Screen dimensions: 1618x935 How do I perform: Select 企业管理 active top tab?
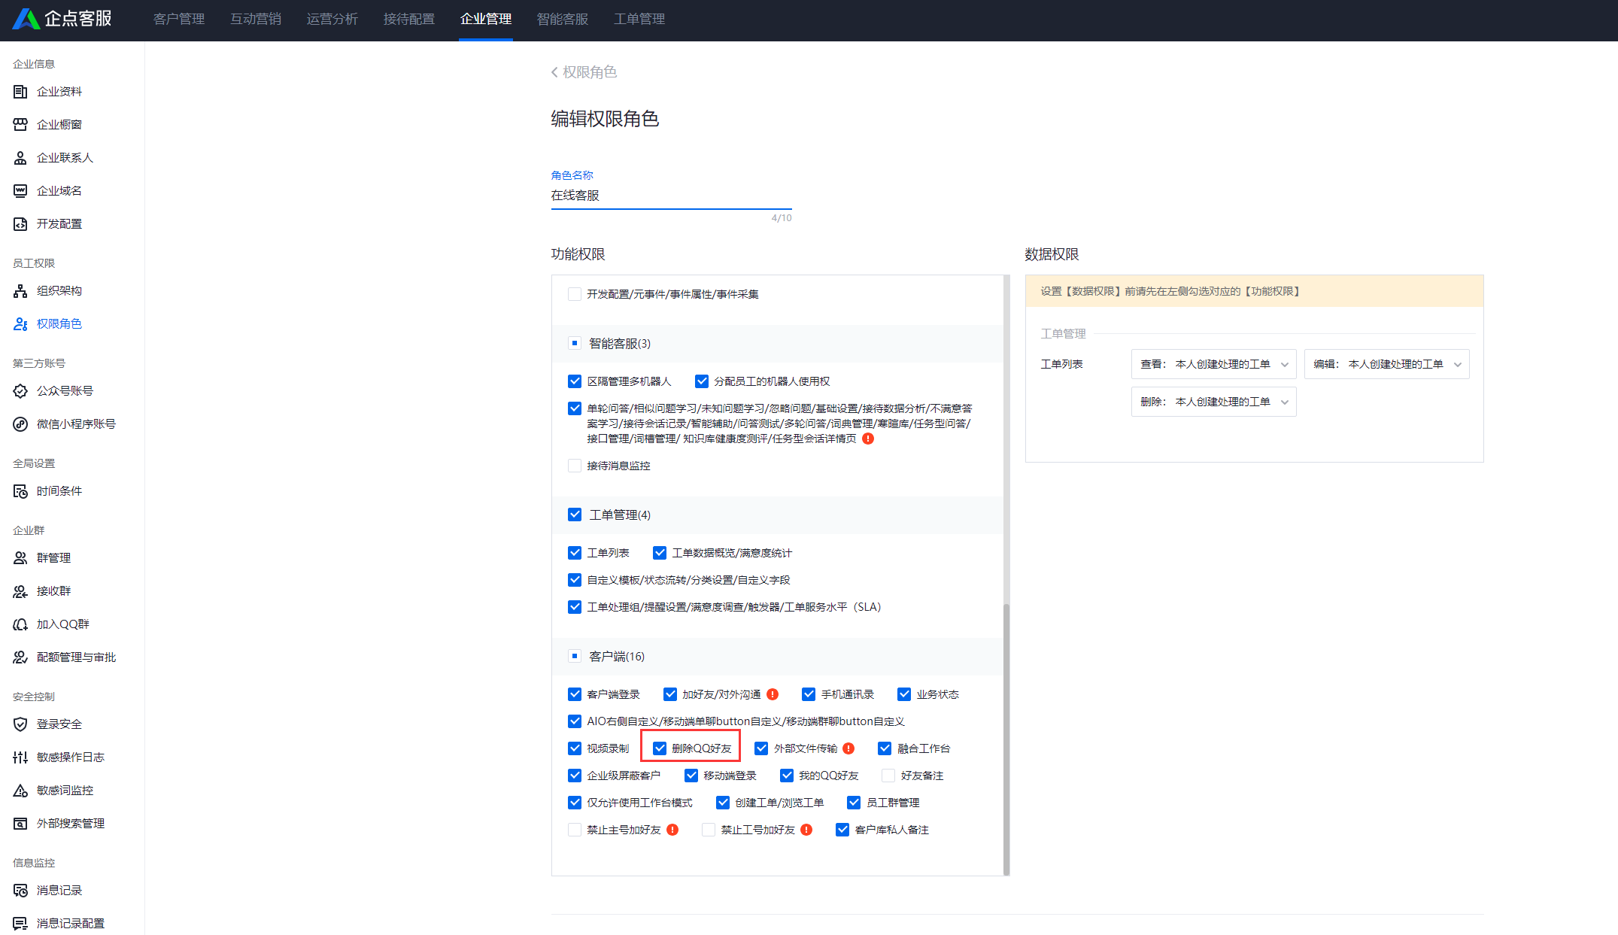click(x=486, y=19)
